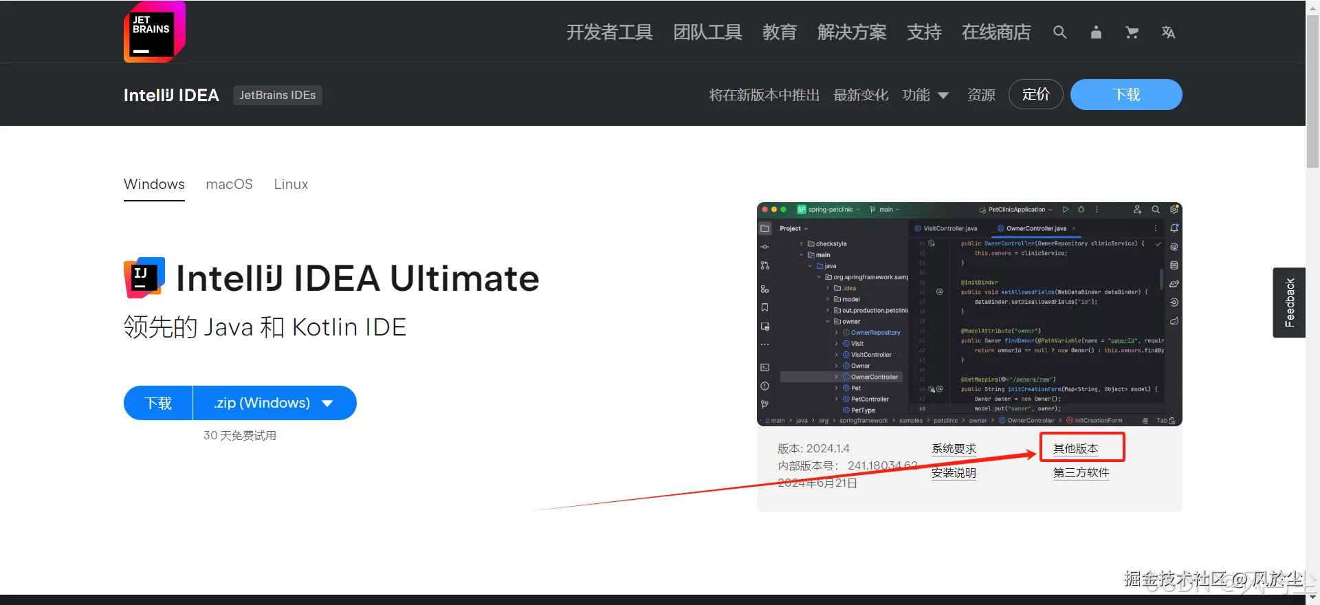1320x605 pixels.
Task: Open 团队工具 menu
Action: [x=707, y=32]
